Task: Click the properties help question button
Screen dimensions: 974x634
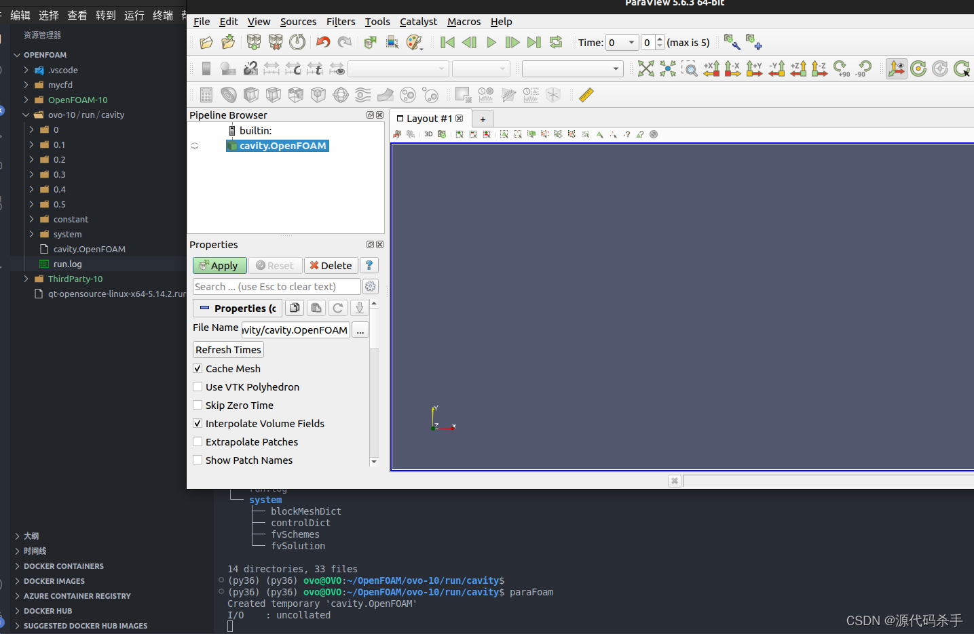Action: (369, 266)
